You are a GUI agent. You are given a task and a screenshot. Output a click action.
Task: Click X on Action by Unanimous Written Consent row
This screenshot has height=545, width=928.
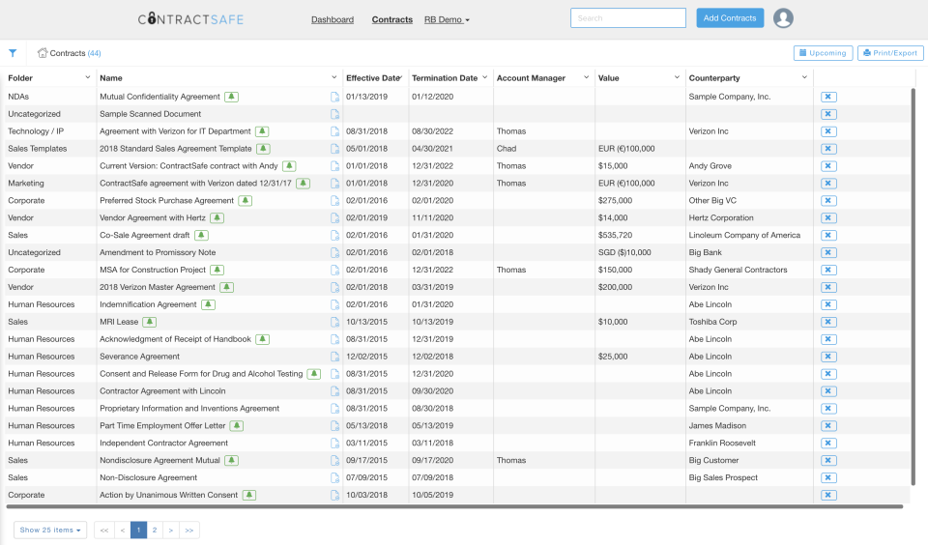point(828,495)
